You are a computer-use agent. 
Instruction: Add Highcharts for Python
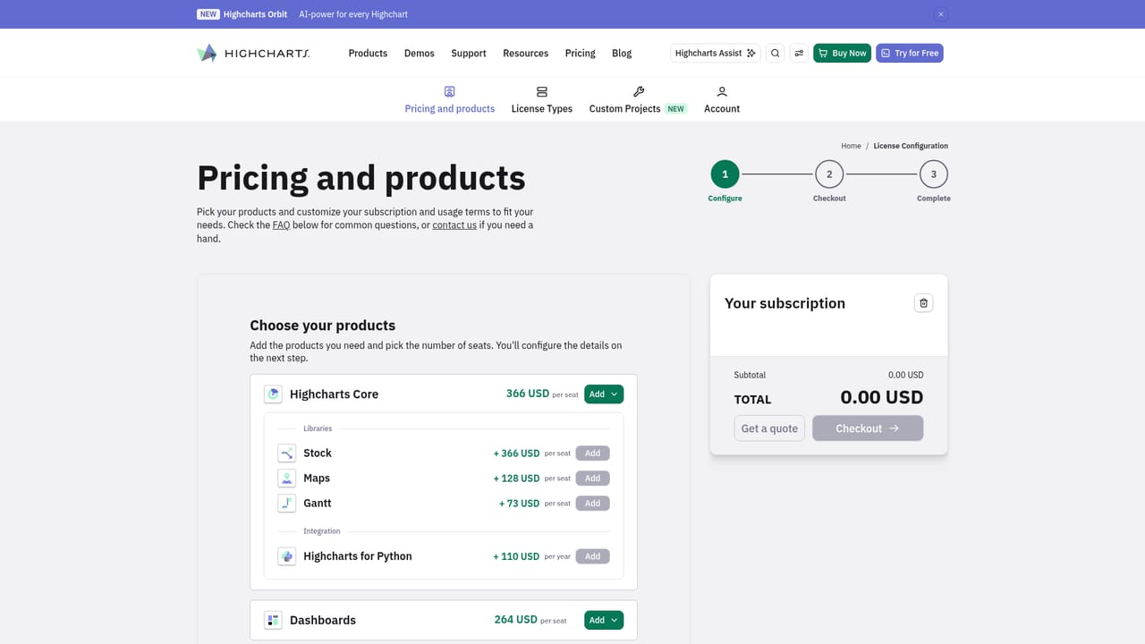pos(592,556)
